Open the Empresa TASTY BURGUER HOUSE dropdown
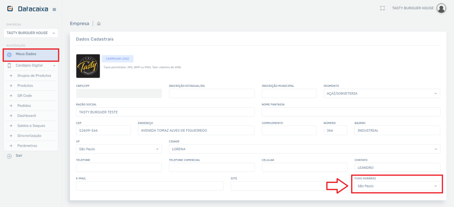 pyautogui.click(x=31, y=33)
